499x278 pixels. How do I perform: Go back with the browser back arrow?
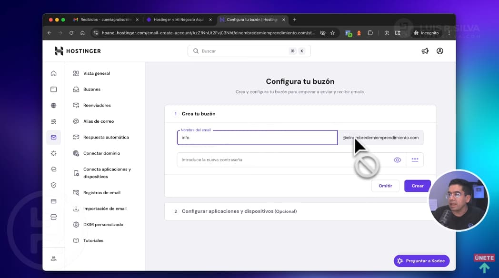pos(50,33)
